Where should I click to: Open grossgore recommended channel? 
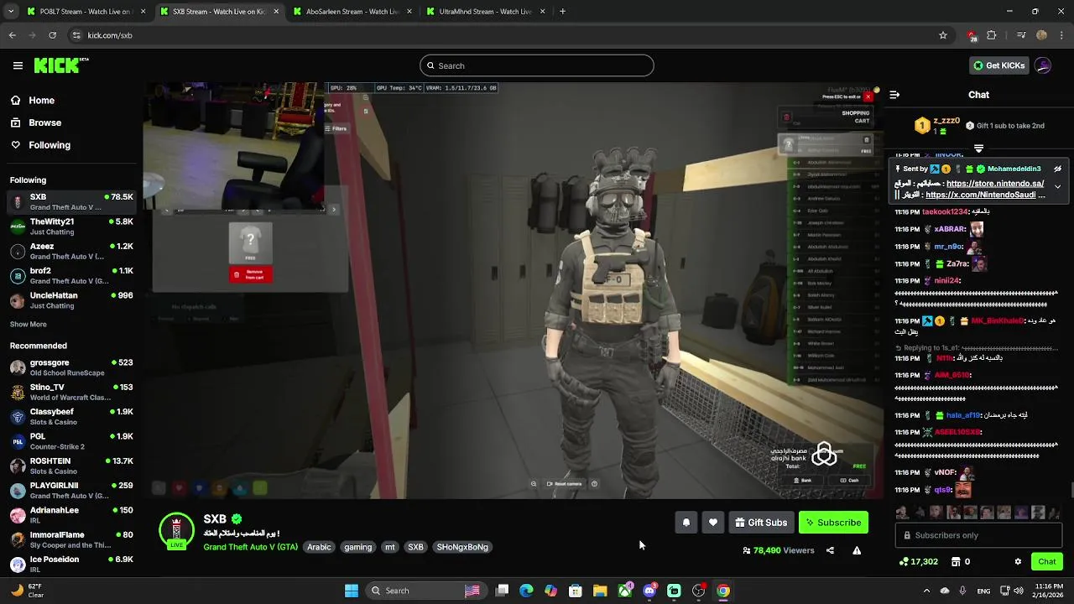pos(71,367)
